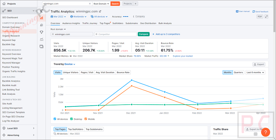Image resolution: width=276 pixels, height=140 pixels.
Task: Click the Export button above chart
Action: [x=259, y=65]
